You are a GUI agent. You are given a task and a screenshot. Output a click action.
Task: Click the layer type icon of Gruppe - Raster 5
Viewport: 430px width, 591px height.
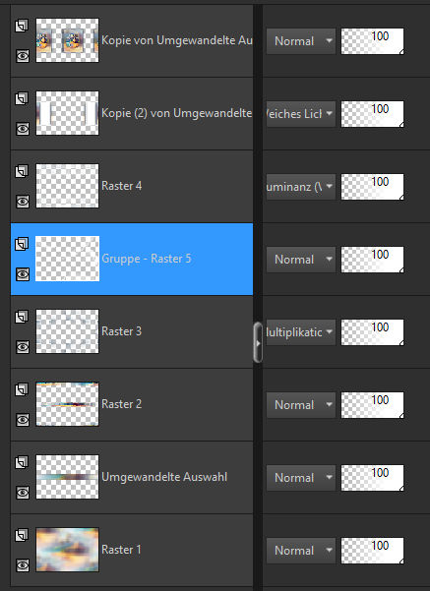coord(22,244)
